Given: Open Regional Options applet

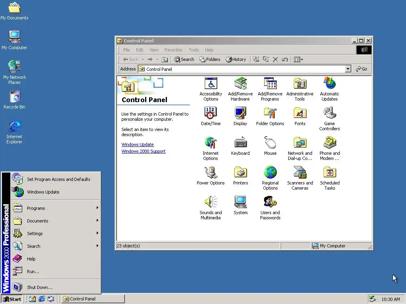Looking at the screenshot, I should tap(270, 179).
